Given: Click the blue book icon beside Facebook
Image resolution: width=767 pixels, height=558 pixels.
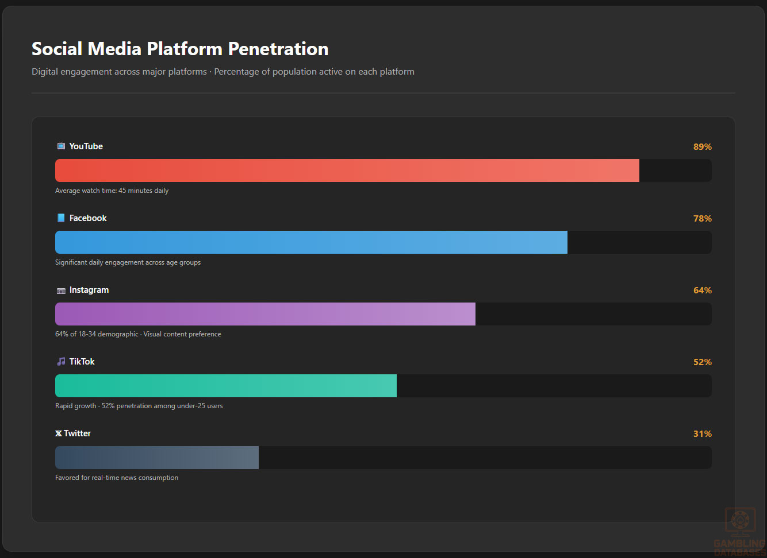Looking at the screenshot, I should pyautogui.click(x=61, y=218).
